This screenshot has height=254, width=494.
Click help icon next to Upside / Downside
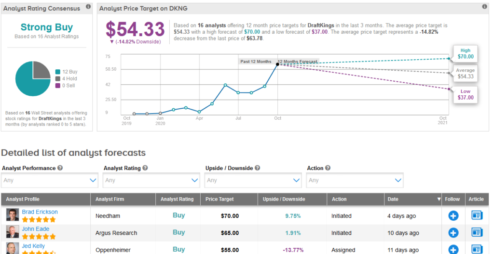pos(258,168)
